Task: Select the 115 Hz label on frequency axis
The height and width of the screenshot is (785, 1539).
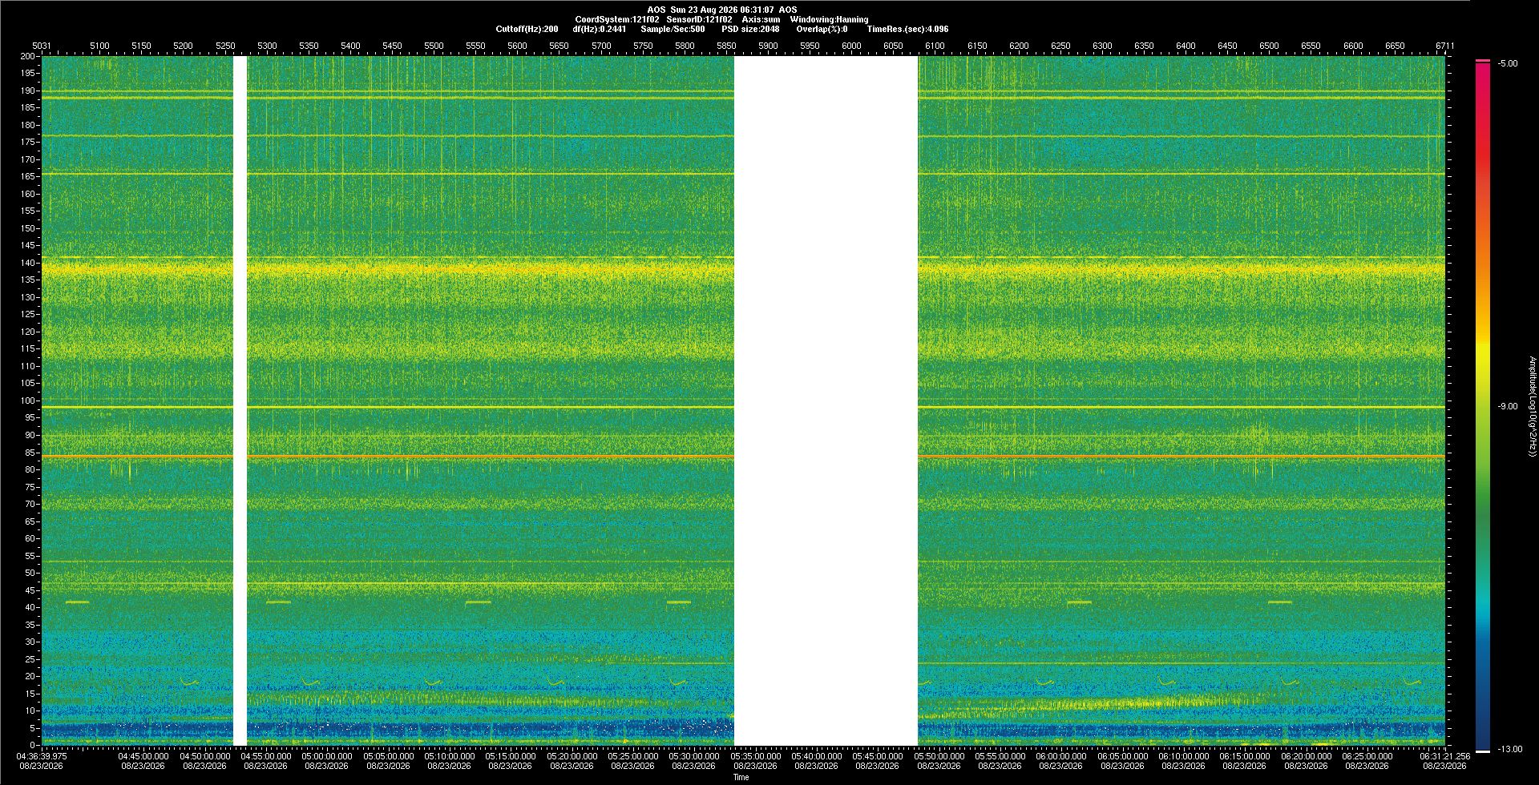Action: click(28, 348)
